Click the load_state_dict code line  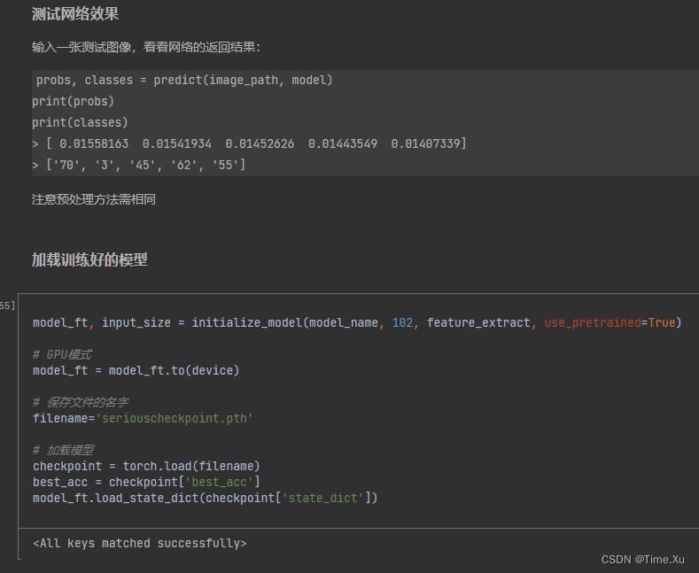205,498
